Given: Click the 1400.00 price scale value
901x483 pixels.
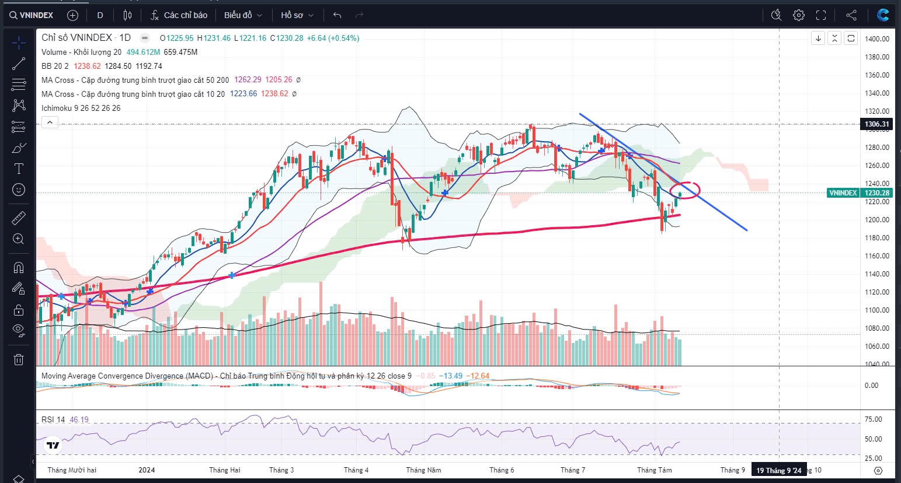Looking at the screenshot, I should (x=877, y=38).
